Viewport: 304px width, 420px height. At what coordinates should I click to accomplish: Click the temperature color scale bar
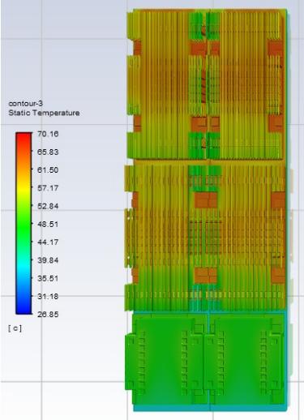point(24,223)
